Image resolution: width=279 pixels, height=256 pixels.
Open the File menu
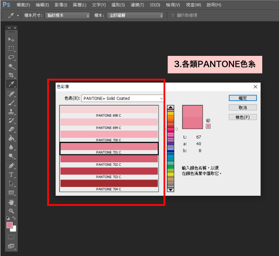[x=23, y=5]
